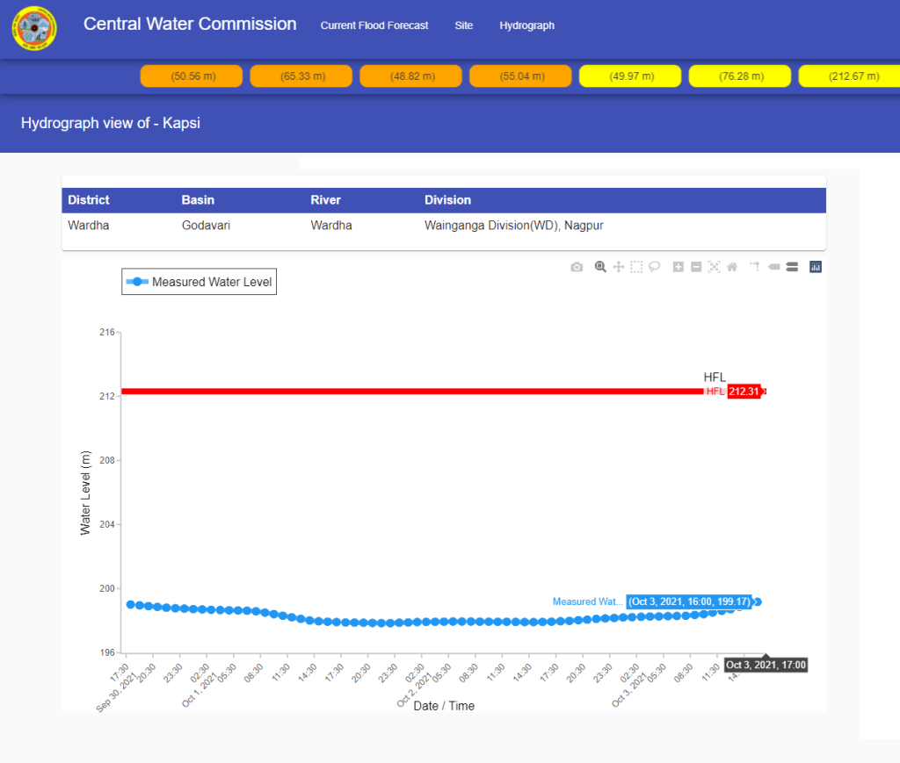Click the Central Water Commission logo
This screenshot has width=900, height=763.
pos(34,29)
